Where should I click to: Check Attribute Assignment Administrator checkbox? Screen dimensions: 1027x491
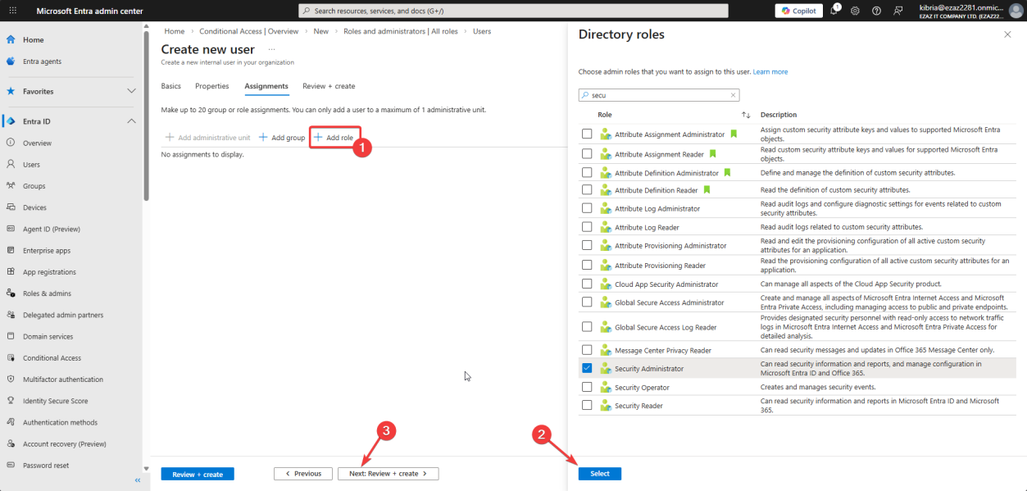(x=587, y=134)
